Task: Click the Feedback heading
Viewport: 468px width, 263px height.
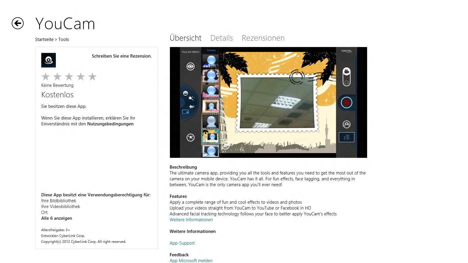Action: pyautogui.click(x=179, y=255)
